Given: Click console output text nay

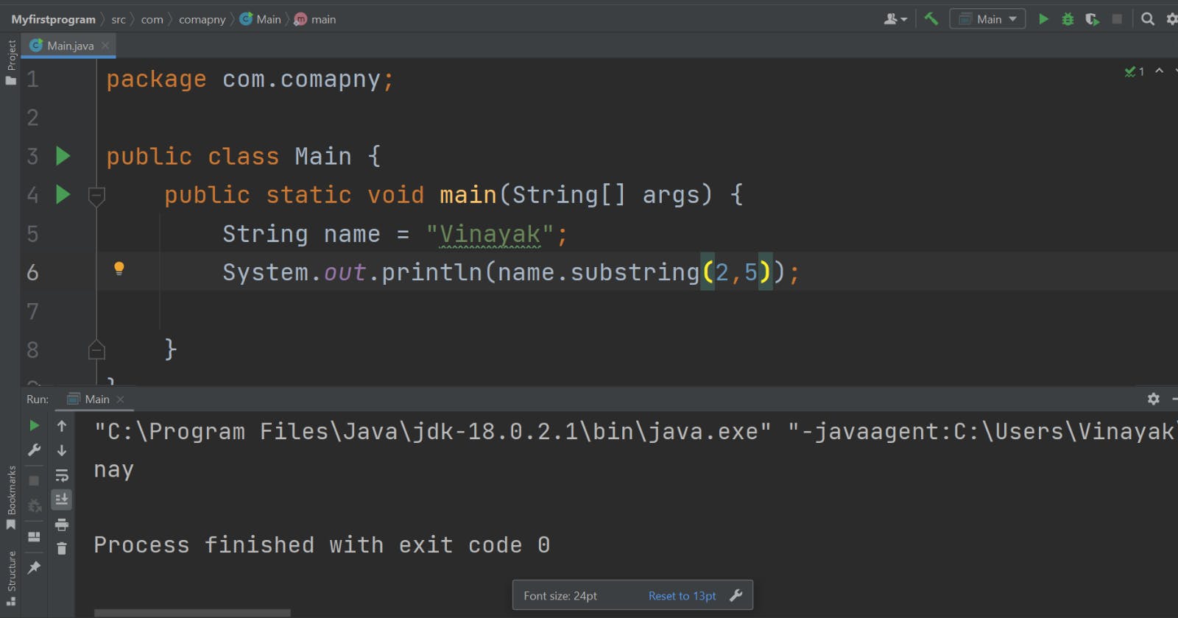Looking at the screenshot, I should point(113,470).
